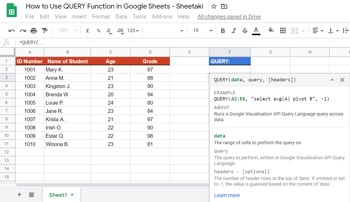Close the QUERY function help popup
The width and height of the screenshot is (350, 202).
pyautogui.click(x=342, y=80)
